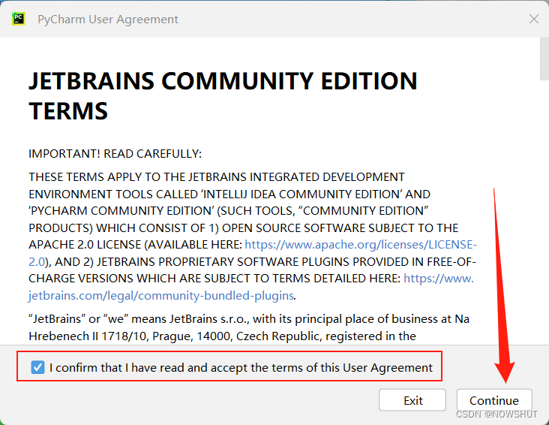
Task: Click the 'JETBRAINS COMMUNITY EDITION TERMS' heading
Action: [x=223, y=95]
